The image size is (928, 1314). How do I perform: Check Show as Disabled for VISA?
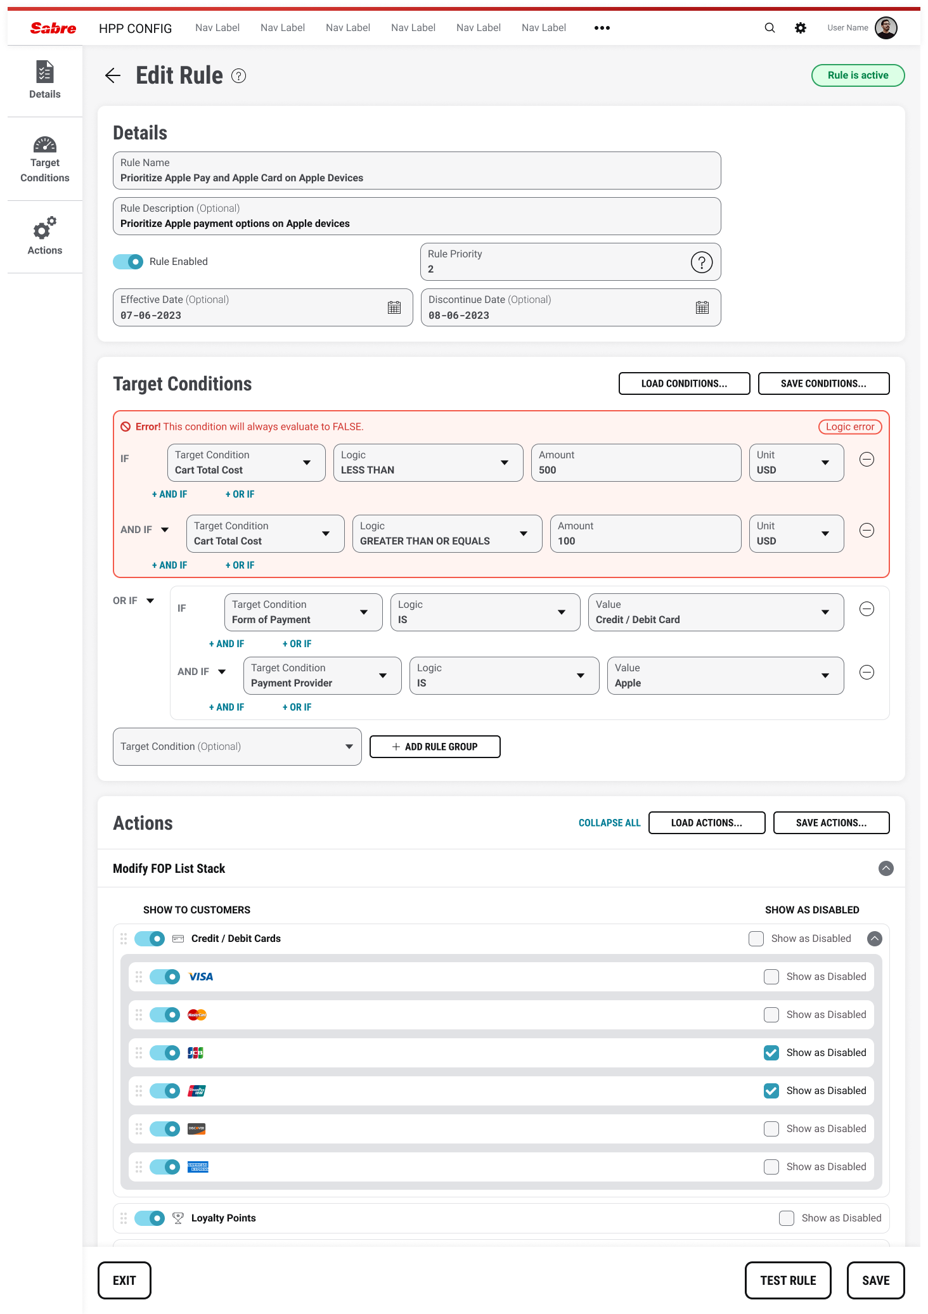click(771, 977)
